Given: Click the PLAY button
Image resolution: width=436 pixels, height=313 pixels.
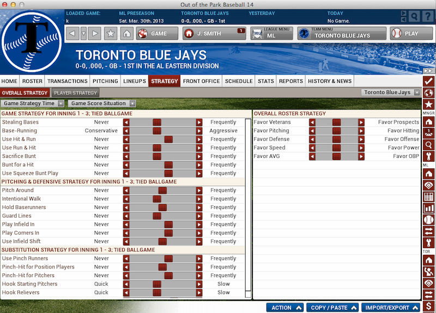Looking at the screenshot, I should (411, 34).
